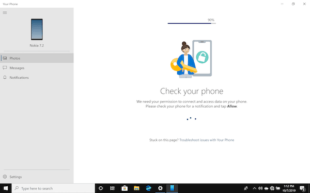The image size is (310, 193).
Task: Click the bold Allow word in the instructions
Action: pyautogui.click(x=232, y=107)
